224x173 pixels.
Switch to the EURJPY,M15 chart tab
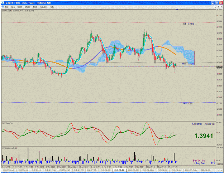point(65,170)
